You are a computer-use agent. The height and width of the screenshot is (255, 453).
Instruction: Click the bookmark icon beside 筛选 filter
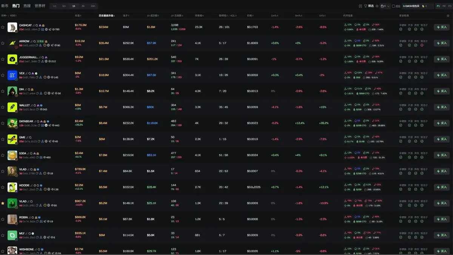click(x=361, y=6)
